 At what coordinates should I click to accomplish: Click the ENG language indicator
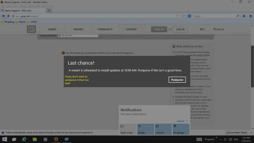point(236,139)
